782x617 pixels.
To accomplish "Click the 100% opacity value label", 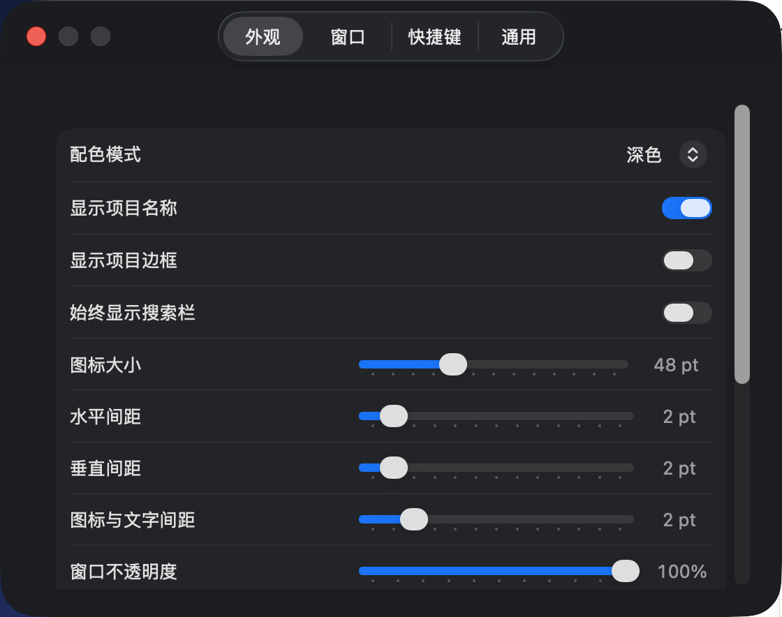I will 681,572.
